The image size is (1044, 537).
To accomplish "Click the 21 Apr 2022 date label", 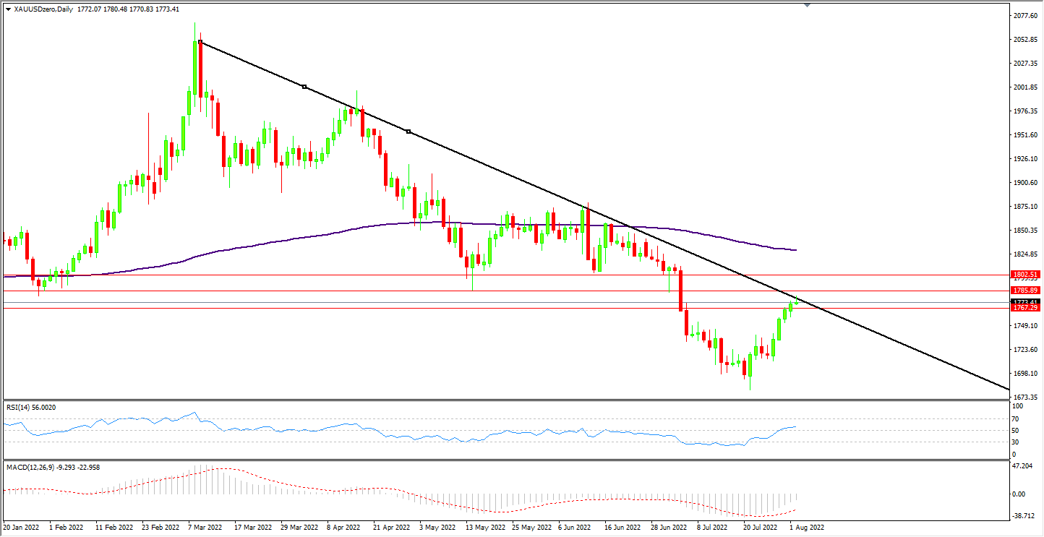I will click(391, 528).
